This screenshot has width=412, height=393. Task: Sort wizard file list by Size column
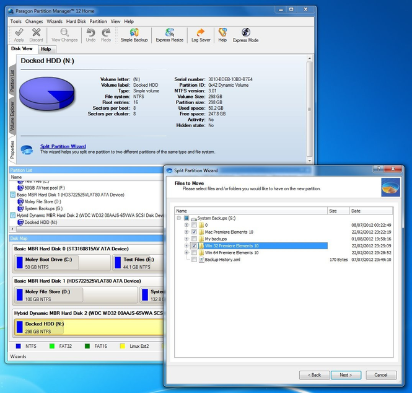click(x=338, y=211)
